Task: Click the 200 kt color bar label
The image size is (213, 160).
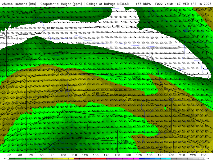Action: click(x=171, y=155)
